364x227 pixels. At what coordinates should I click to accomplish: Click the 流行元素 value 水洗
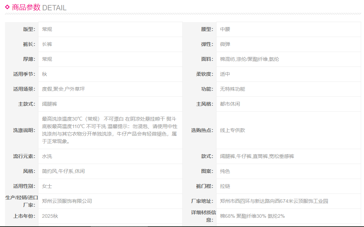(47, 156)
